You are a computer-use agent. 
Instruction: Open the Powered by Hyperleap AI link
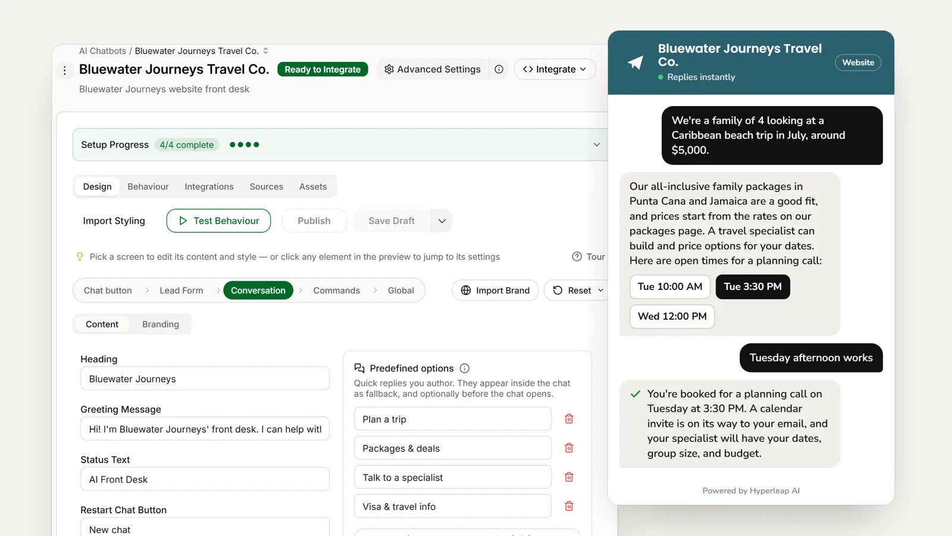pos(751,491)
